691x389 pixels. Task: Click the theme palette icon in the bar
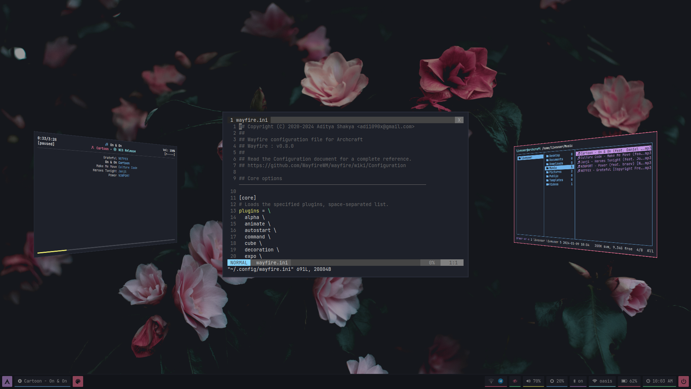pyautogui.click(x=78, y=381)
